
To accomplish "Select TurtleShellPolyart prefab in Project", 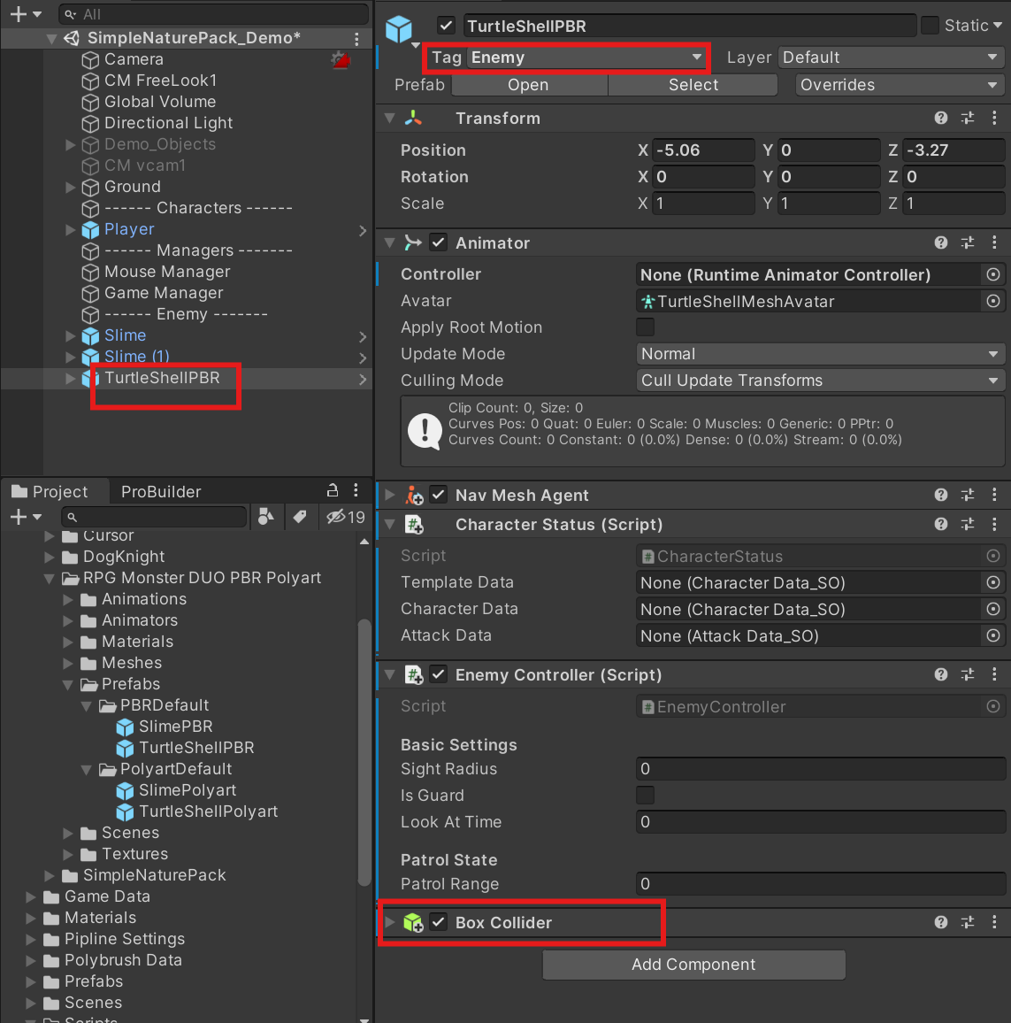I will coord(208,811).
